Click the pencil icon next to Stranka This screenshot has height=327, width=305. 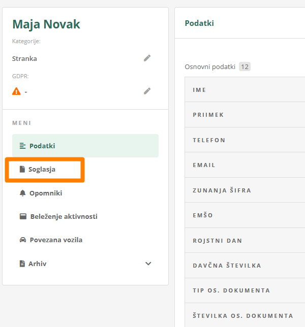coord(147,58)
